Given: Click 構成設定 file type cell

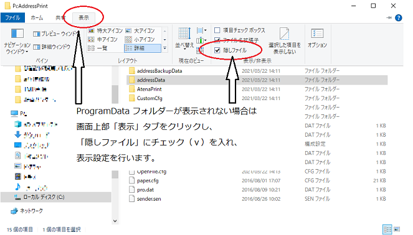Looking at the screenshot, I should pyautogui.click(x=315, y=144).
